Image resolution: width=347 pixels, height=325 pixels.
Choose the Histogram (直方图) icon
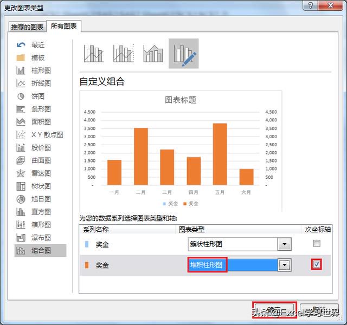pos(21,212)
